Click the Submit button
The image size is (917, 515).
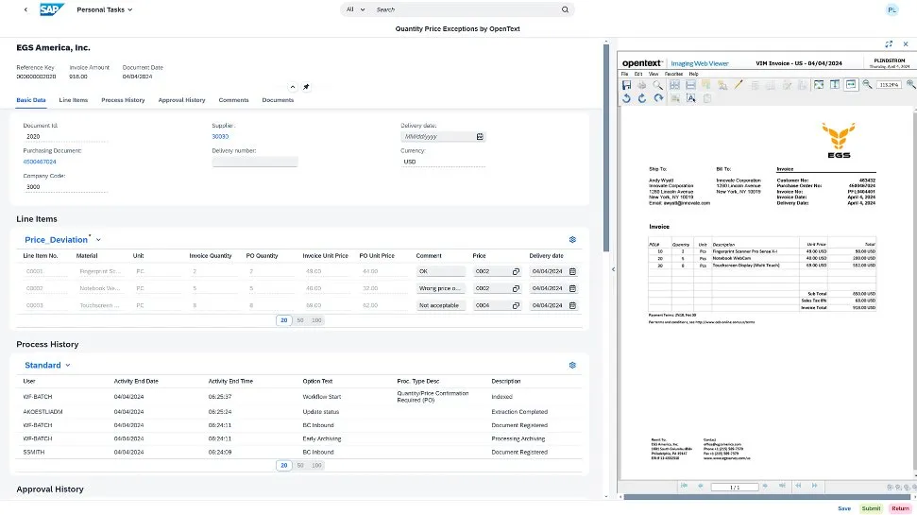(870, 508)
